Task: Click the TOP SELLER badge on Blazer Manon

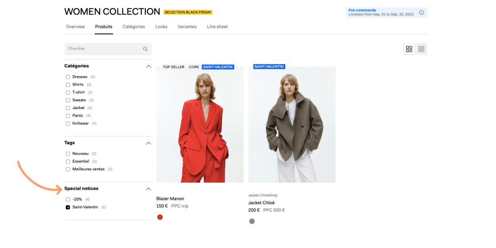Action: point(174,67)
